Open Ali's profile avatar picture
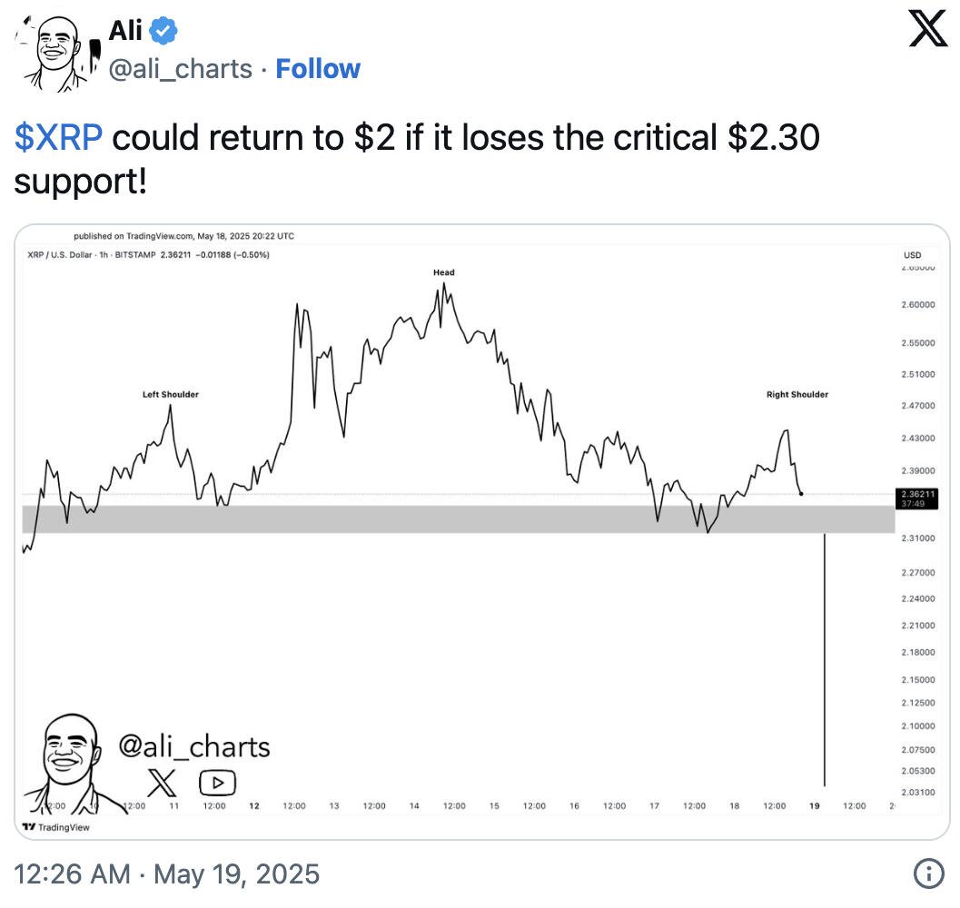This screenshot has width=960, height=908. [57, 53]
